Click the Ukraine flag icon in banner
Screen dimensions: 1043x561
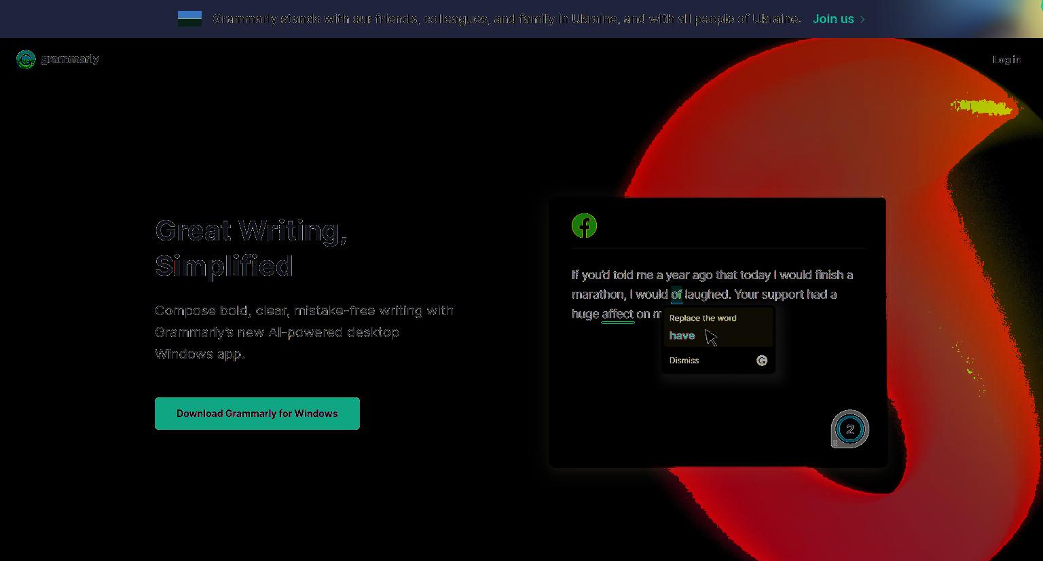tap(189, 19)
